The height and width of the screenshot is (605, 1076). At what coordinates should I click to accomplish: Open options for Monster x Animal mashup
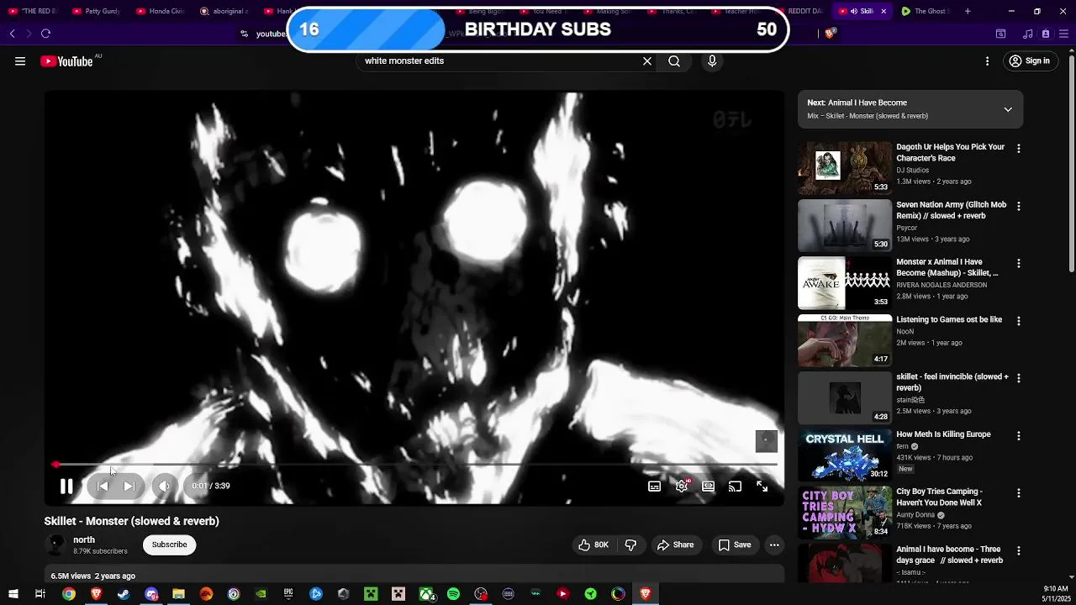[1019, 263]
